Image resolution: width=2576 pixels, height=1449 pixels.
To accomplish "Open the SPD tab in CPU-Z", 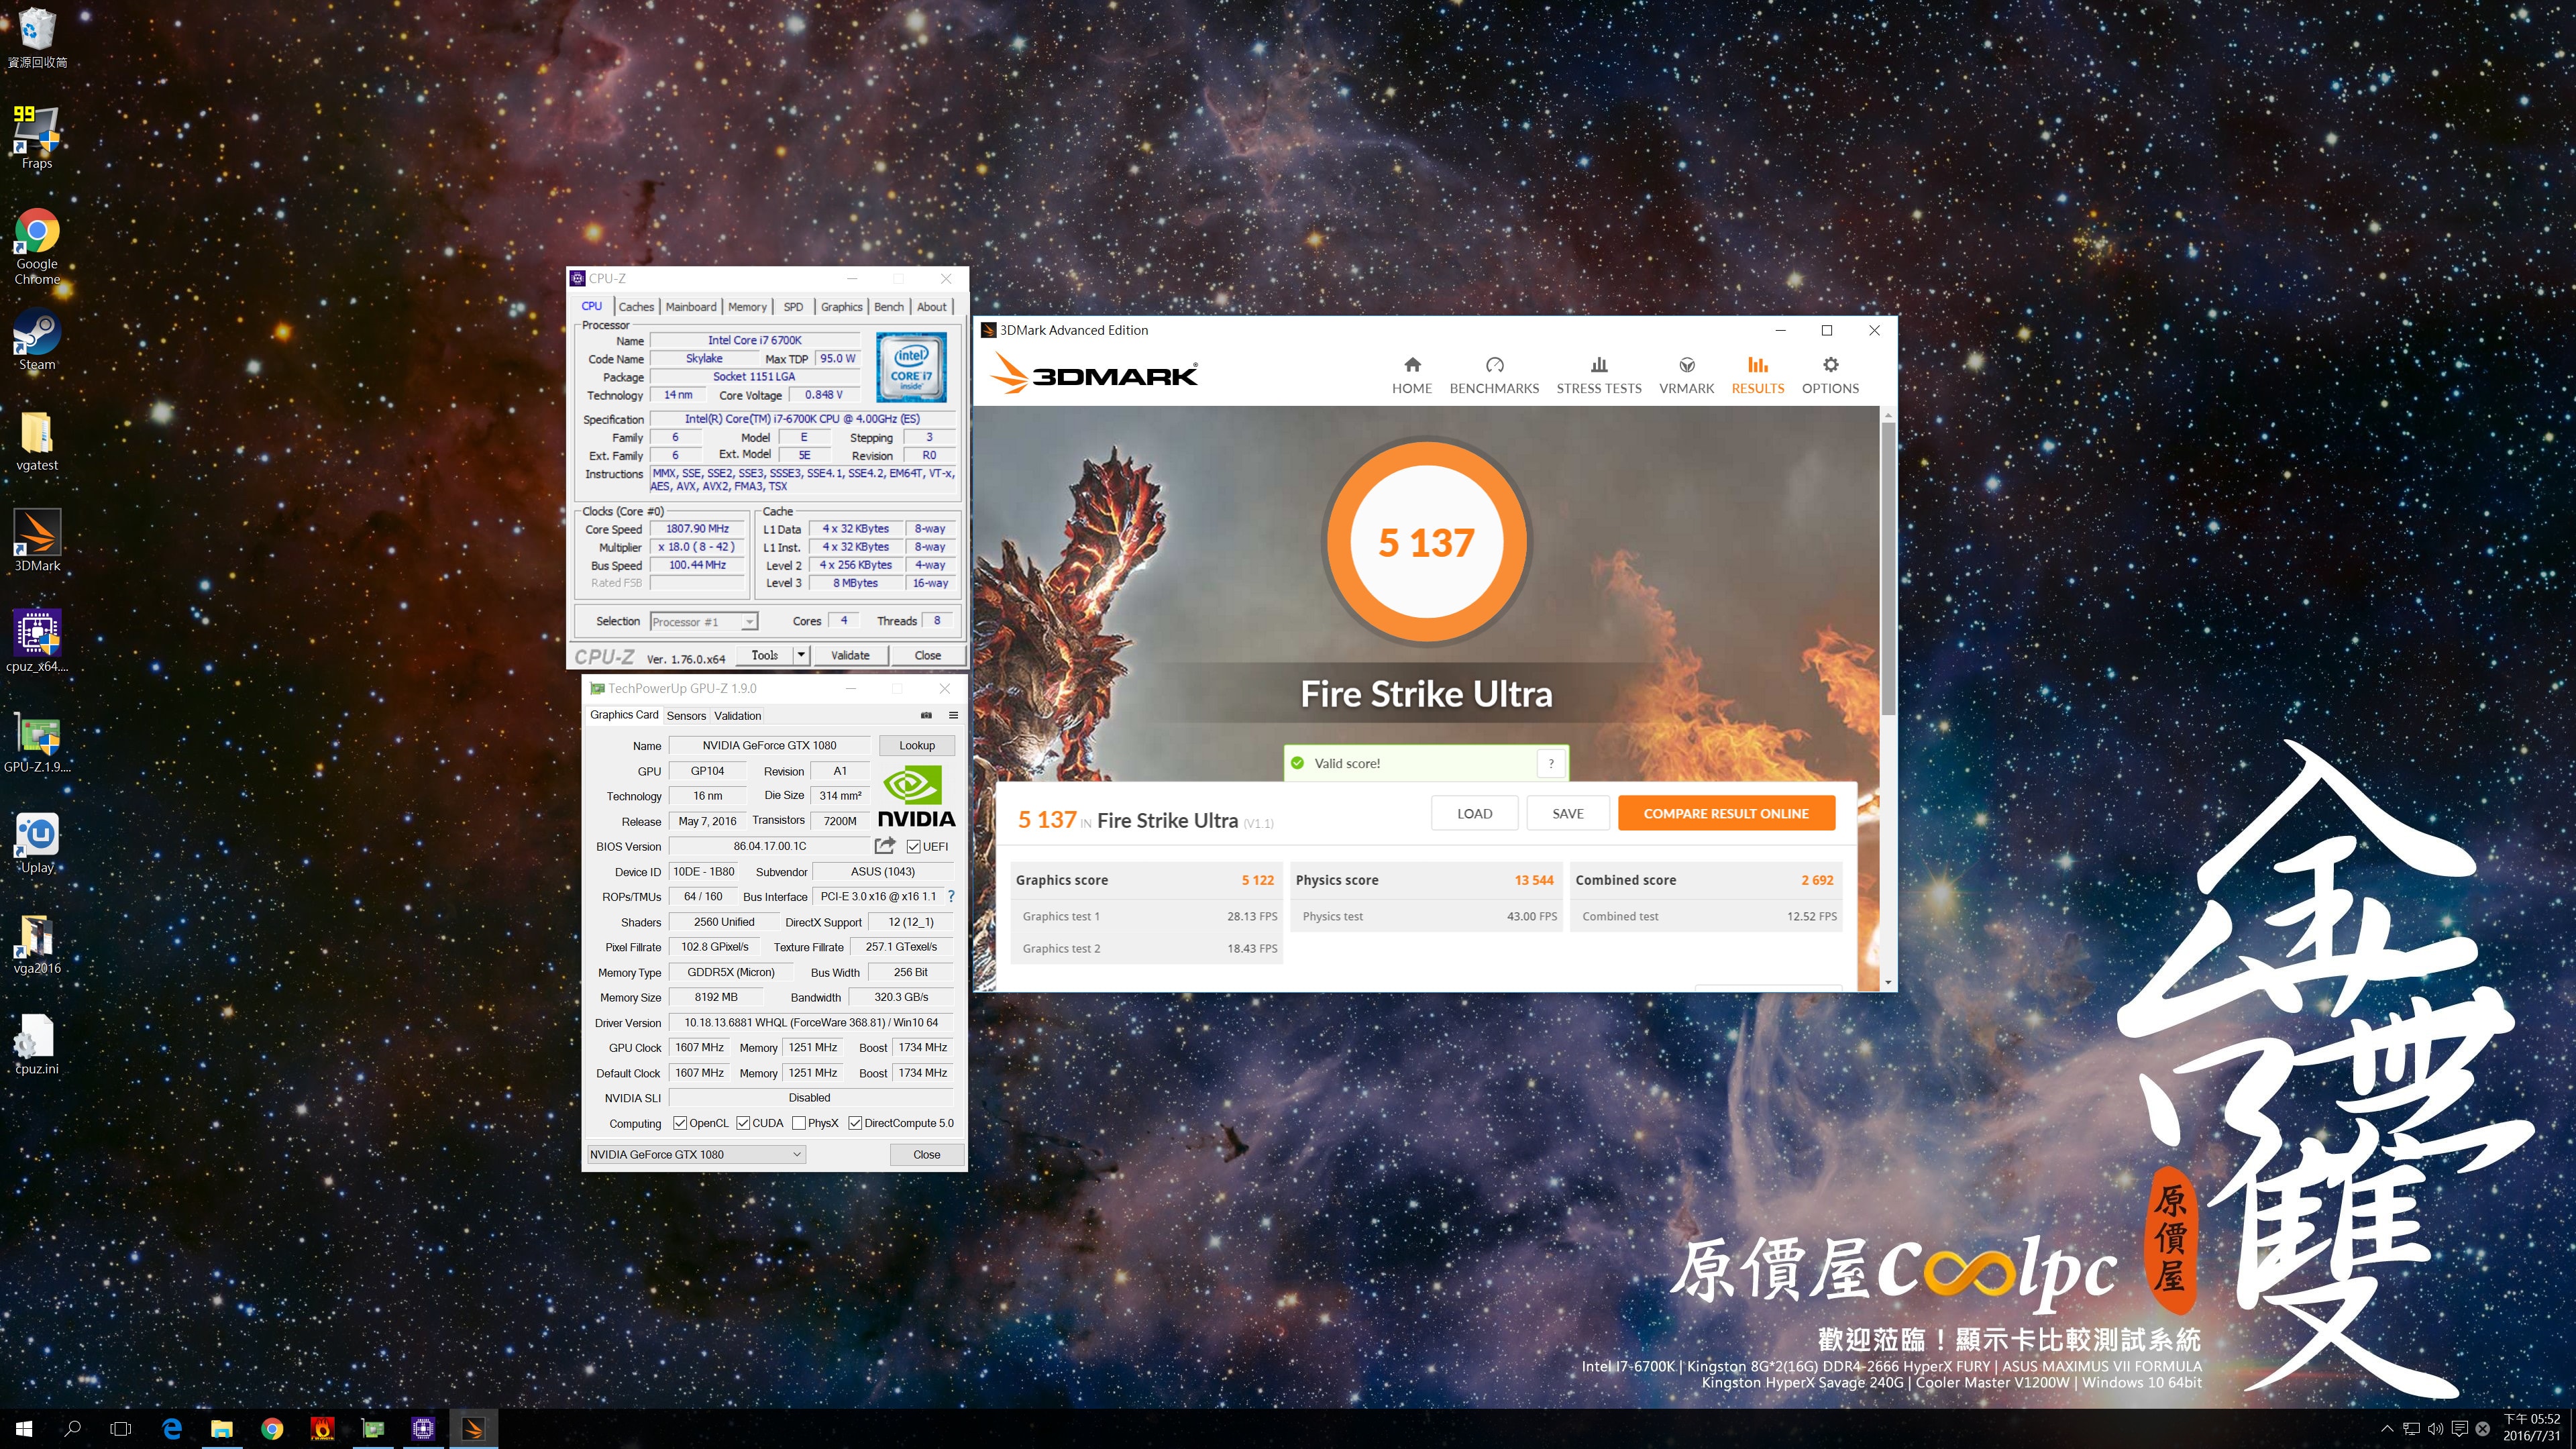I will (x=793, y=307).
